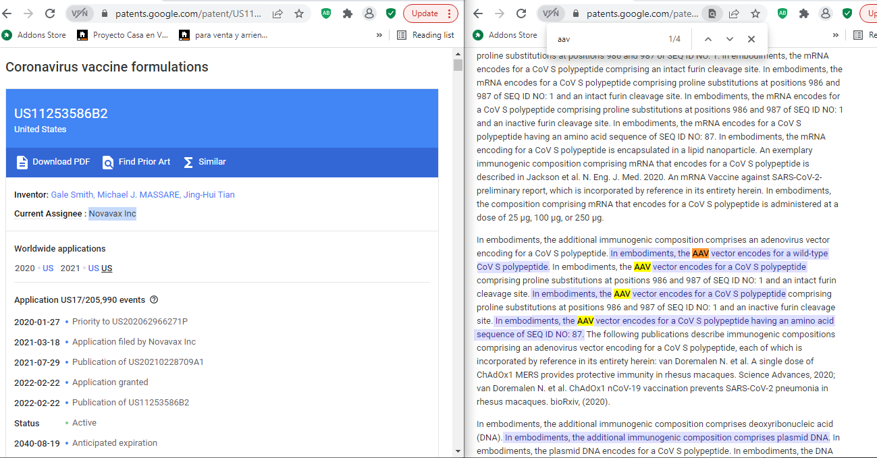This screenshot has width=877, height=458.
Task: Toggle VPN badge in left window
Action: [x=80, y=13]
